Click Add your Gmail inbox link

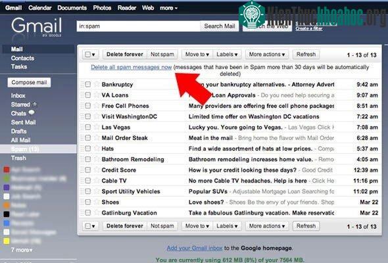tap(195, 248)
